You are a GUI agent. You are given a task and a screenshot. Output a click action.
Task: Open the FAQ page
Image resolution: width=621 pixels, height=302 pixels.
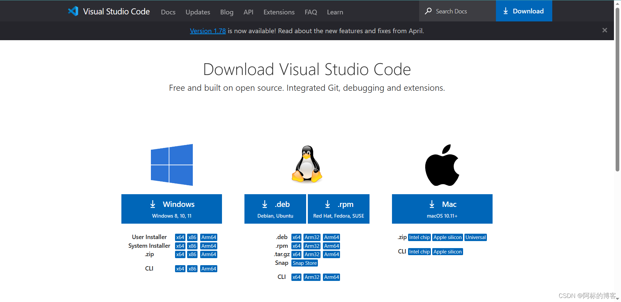[310, 12]
